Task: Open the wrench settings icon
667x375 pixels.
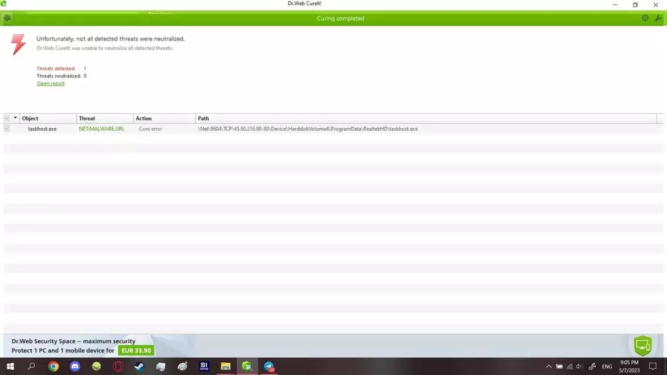Action: (x=658, y=18)
